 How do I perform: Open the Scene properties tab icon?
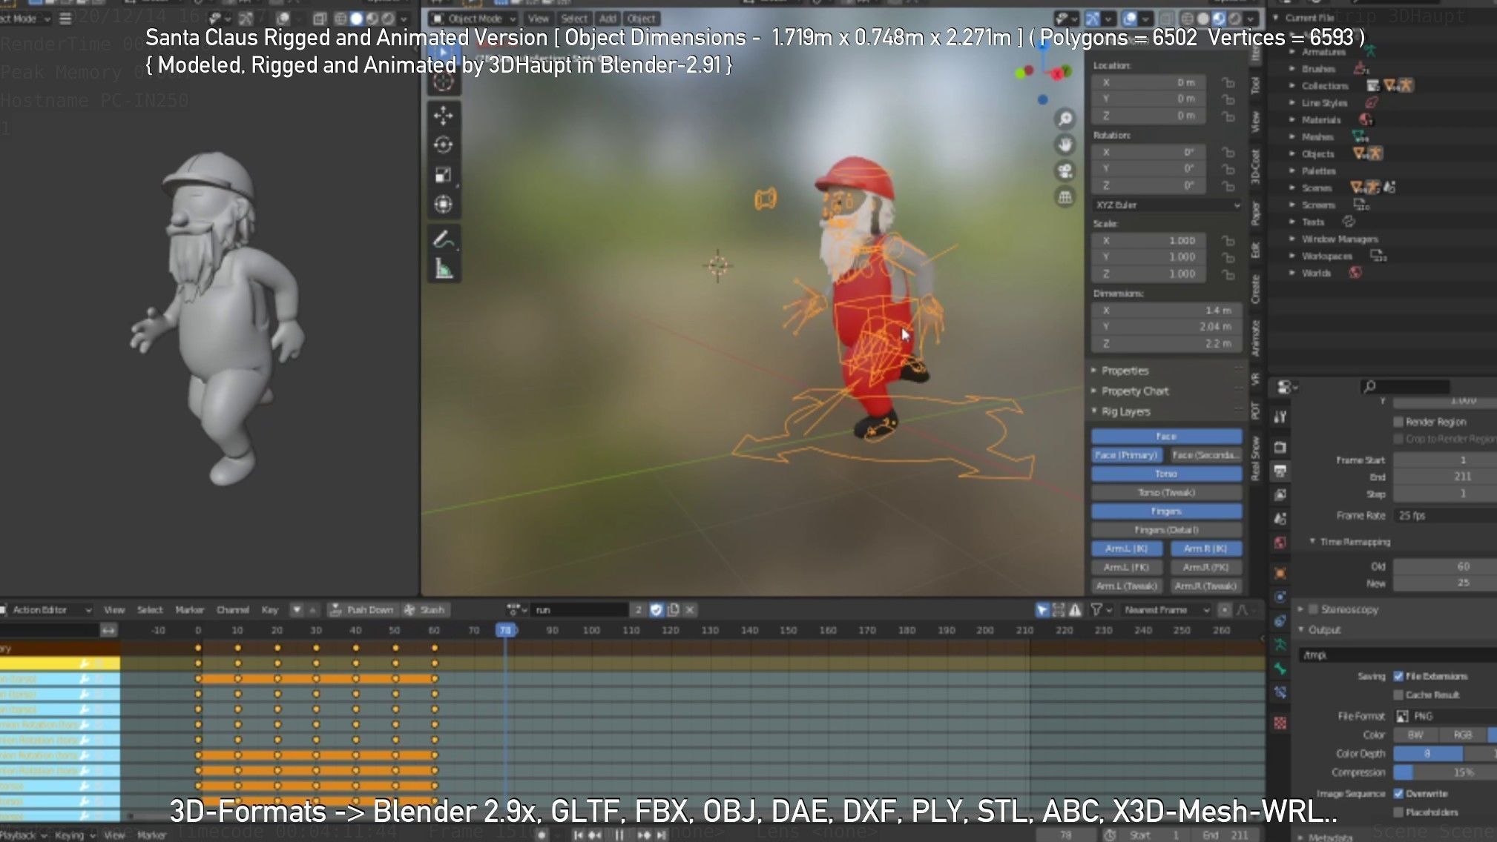pyautogui.click(x=1280, y=519)
